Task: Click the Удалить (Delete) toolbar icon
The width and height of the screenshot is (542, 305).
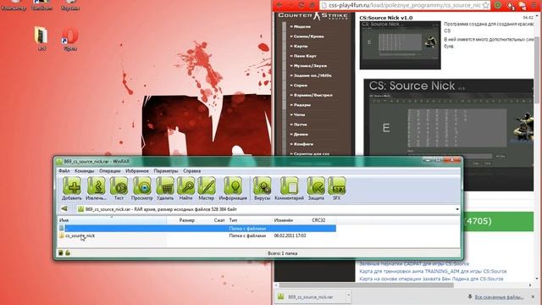Action: [165, 188]
